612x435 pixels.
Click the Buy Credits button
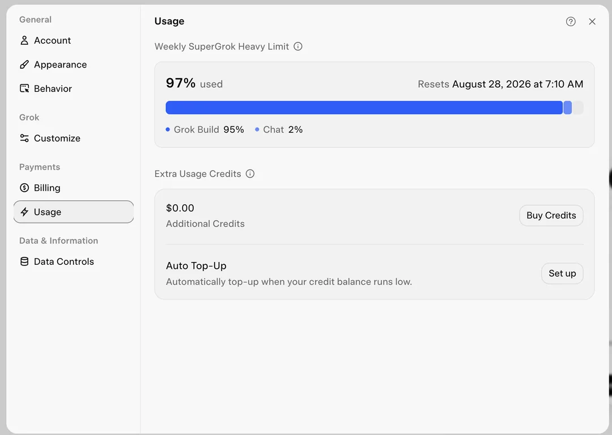(x=551, y=216)
